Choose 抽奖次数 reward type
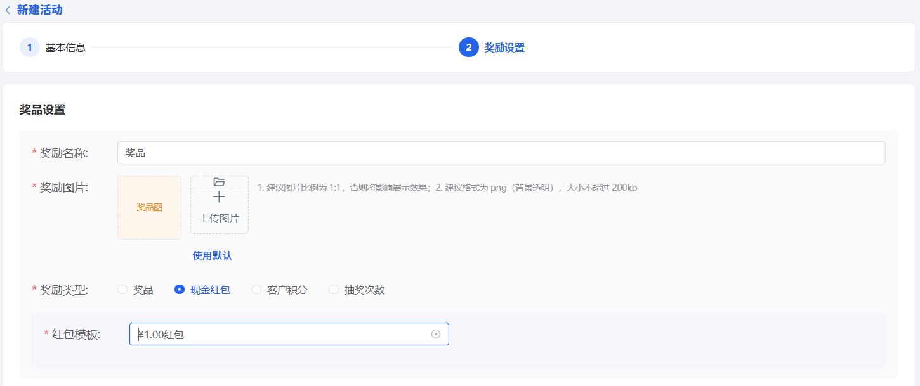920x386 pixels. [x=334, y=290]
